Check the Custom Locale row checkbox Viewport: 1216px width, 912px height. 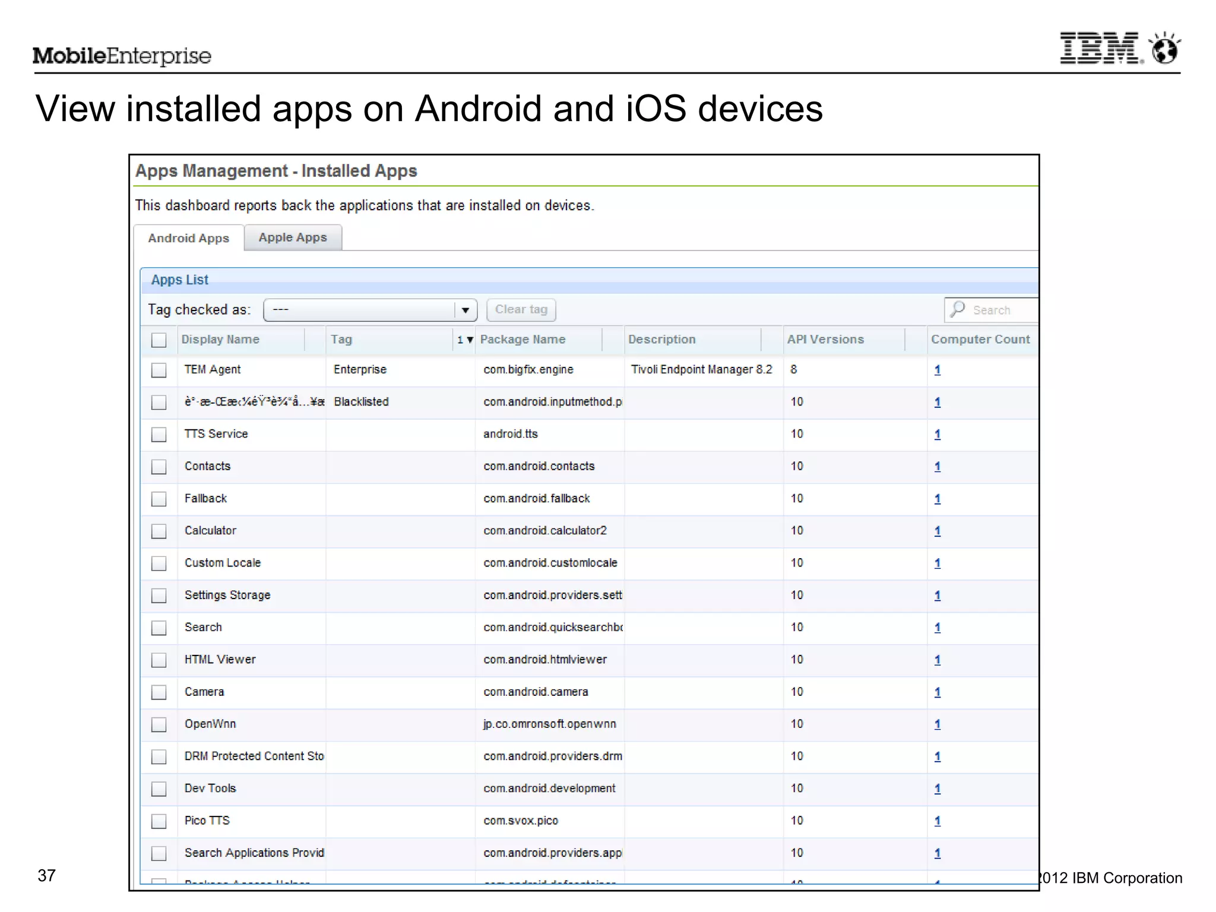pyautogui.click(x=159, y=563)
